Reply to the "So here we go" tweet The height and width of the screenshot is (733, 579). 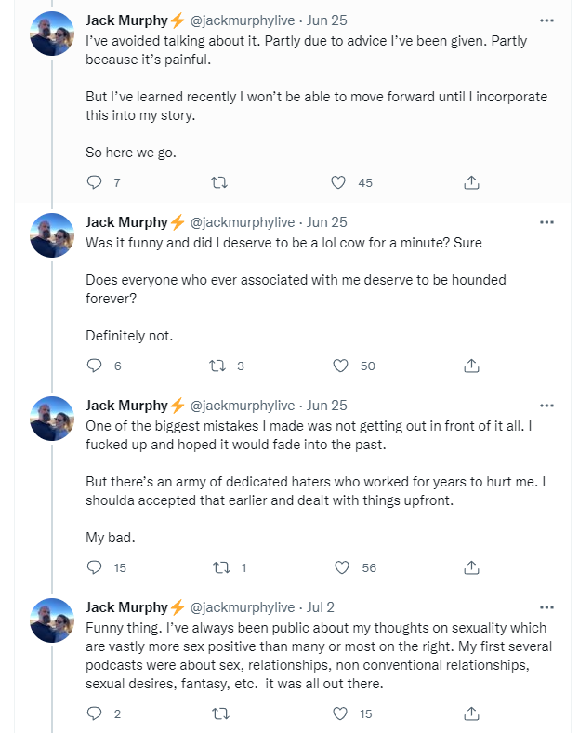pos(94,182)
